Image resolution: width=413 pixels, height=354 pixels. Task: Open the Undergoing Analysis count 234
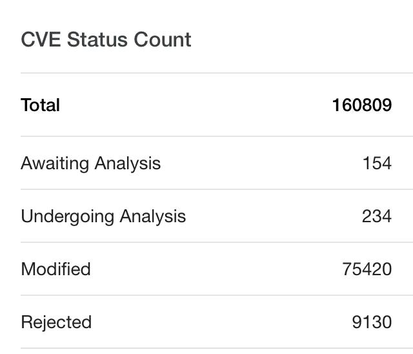(377, 216)
